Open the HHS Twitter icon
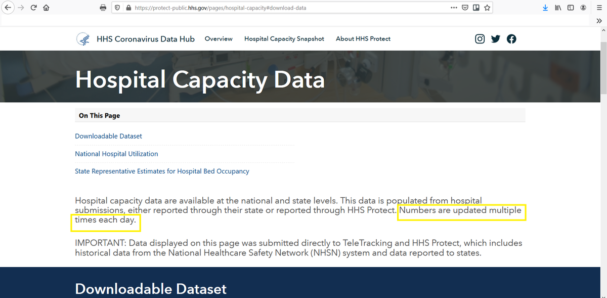This screenshot has width=607, height=298. (495, 38)
